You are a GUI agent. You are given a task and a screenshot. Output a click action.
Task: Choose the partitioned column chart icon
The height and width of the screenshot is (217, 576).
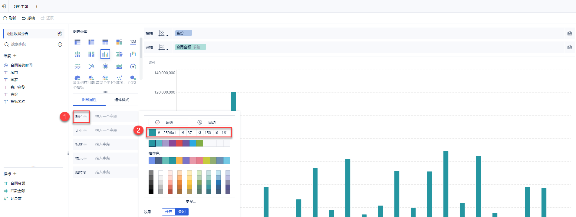[77, 54]
